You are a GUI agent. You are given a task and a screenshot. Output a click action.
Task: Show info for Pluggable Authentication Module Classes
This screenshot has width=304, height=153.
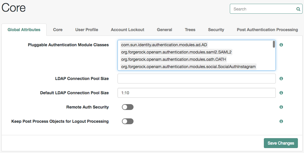[281, 45]
